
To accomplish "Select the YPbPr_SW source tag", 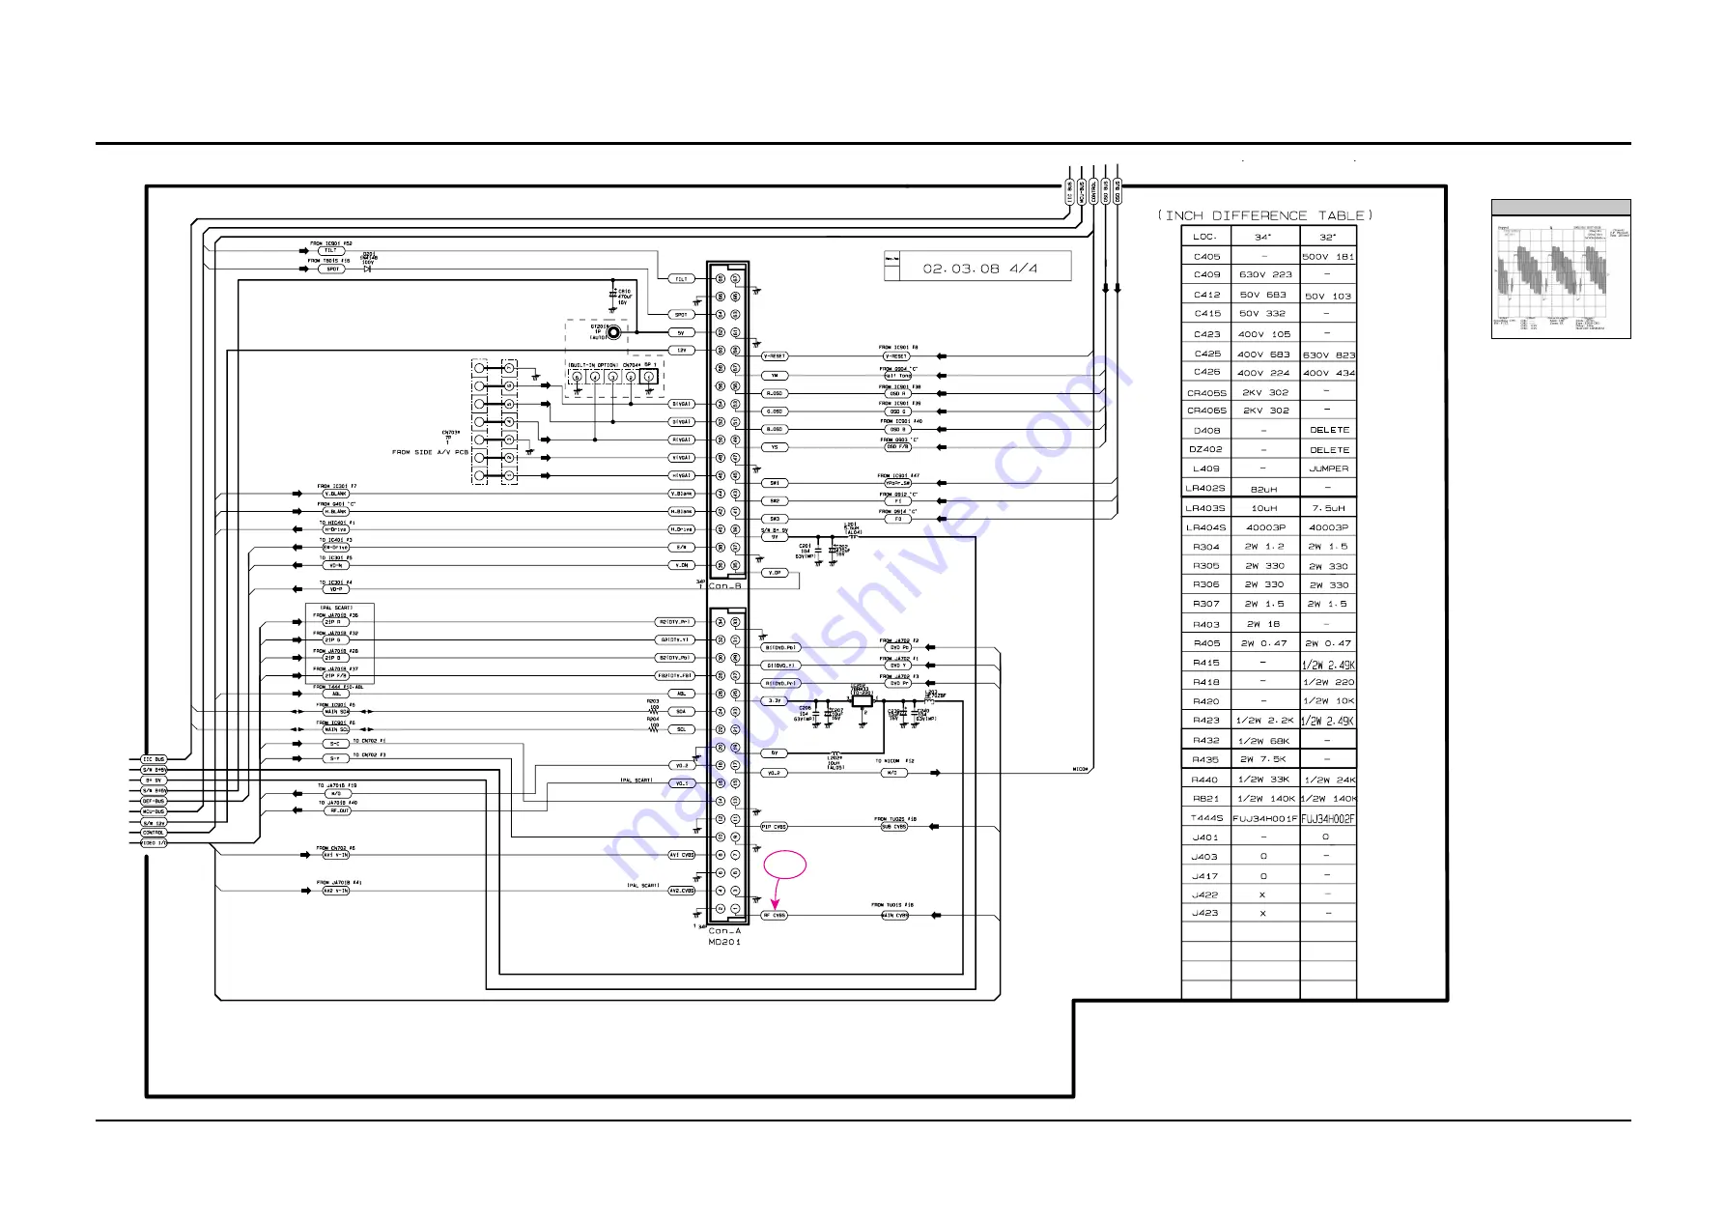I will 897,483.
